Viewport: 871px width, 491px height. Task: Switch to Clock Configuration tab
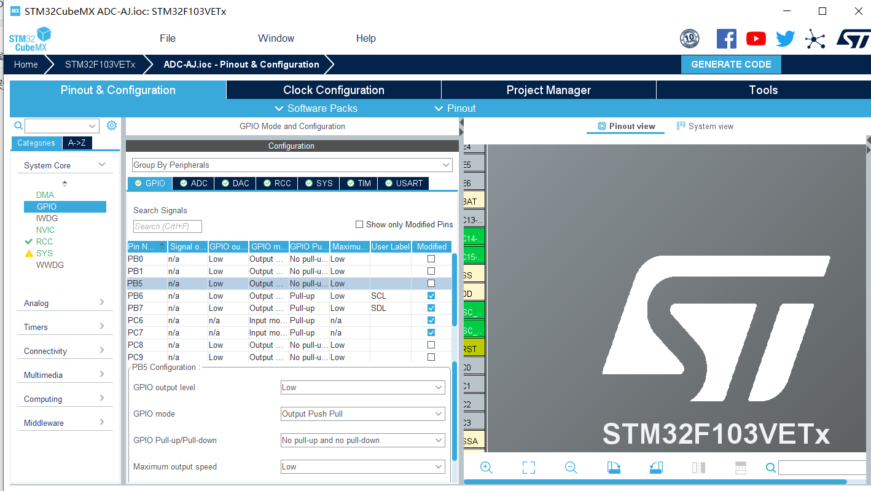tap(334, 90)
